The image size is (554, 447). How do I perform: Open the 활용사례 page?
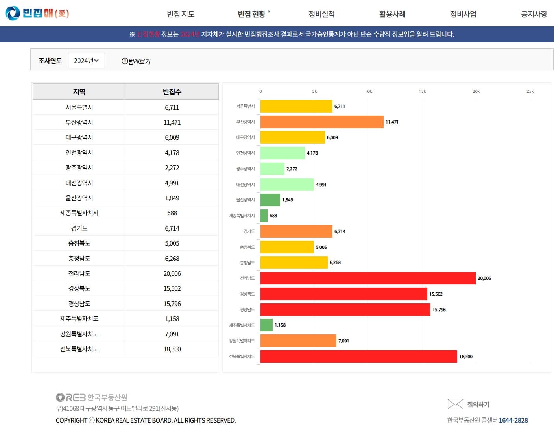coord(392,13)
